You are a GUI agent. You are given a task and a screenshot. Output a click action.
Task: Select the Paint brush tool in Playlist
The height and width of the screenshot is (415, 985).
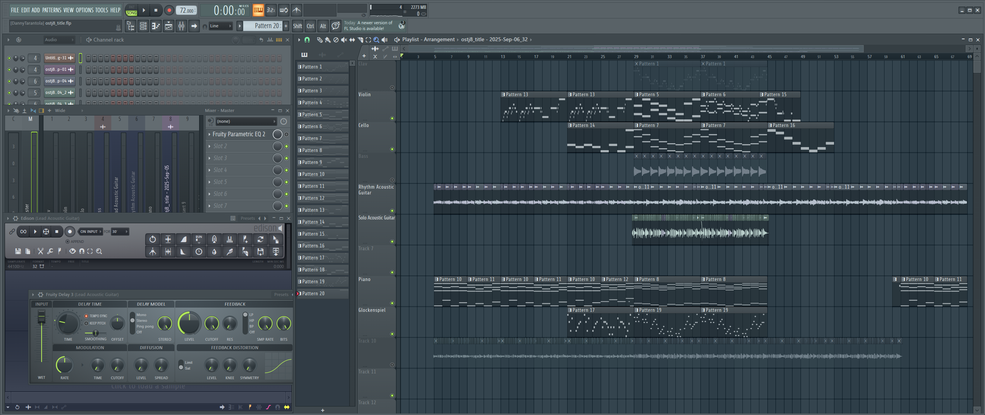[327, 40]
